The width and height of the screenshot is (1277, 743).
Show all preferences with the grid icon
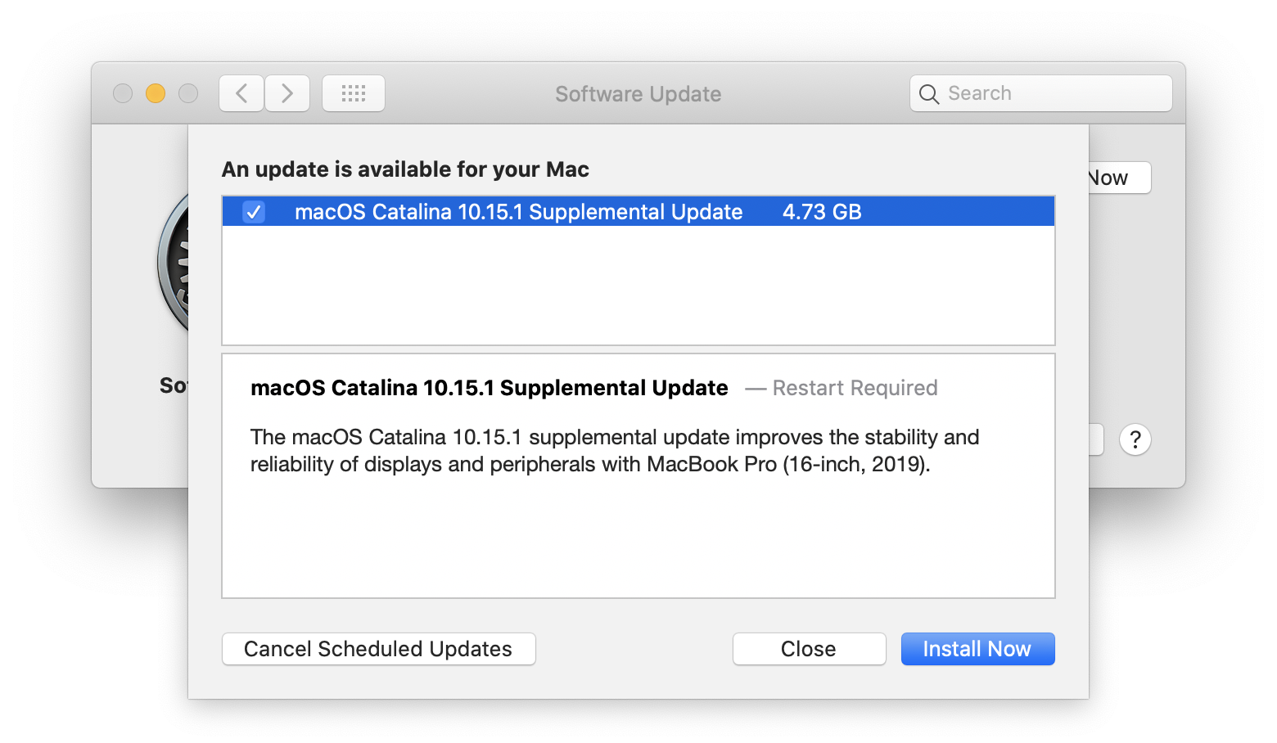[x=354, y=93]
